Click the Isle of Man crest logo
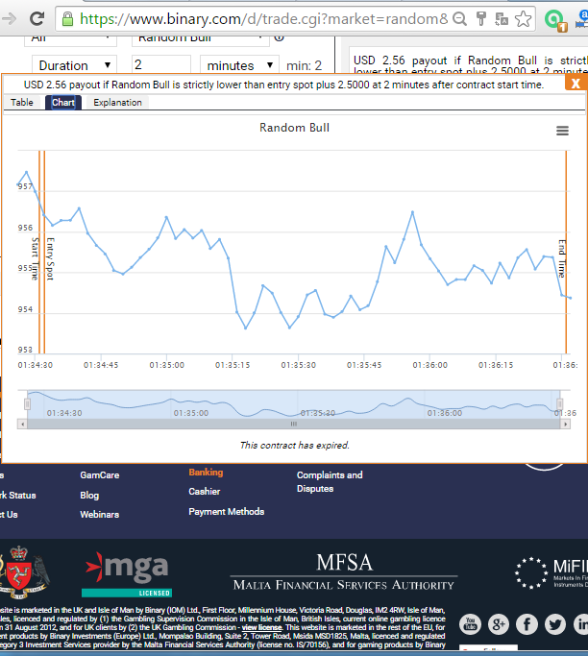This screenshot has width=588, height=656. tap(23, 571)
